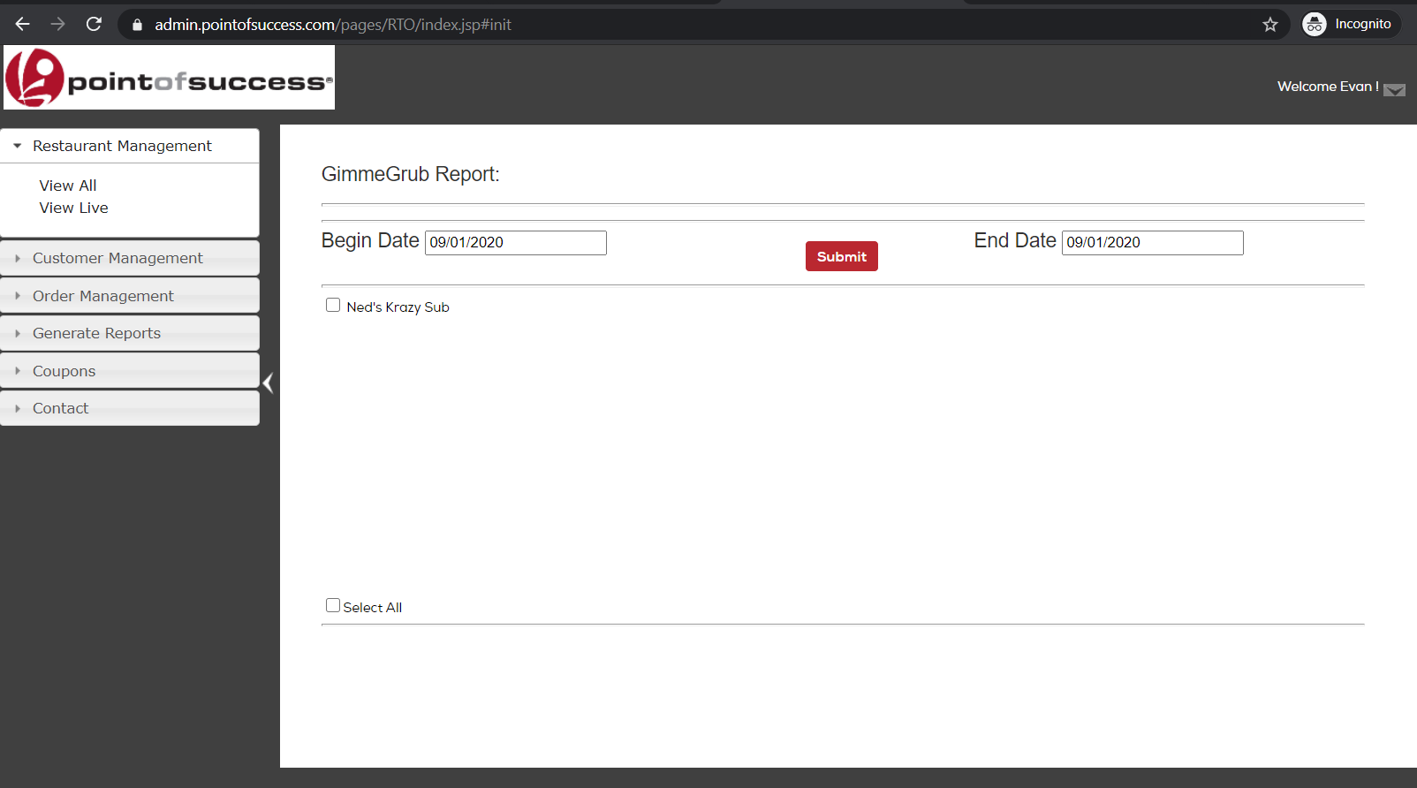
Task: Expand the Generate Reports section
Action: 130,333
